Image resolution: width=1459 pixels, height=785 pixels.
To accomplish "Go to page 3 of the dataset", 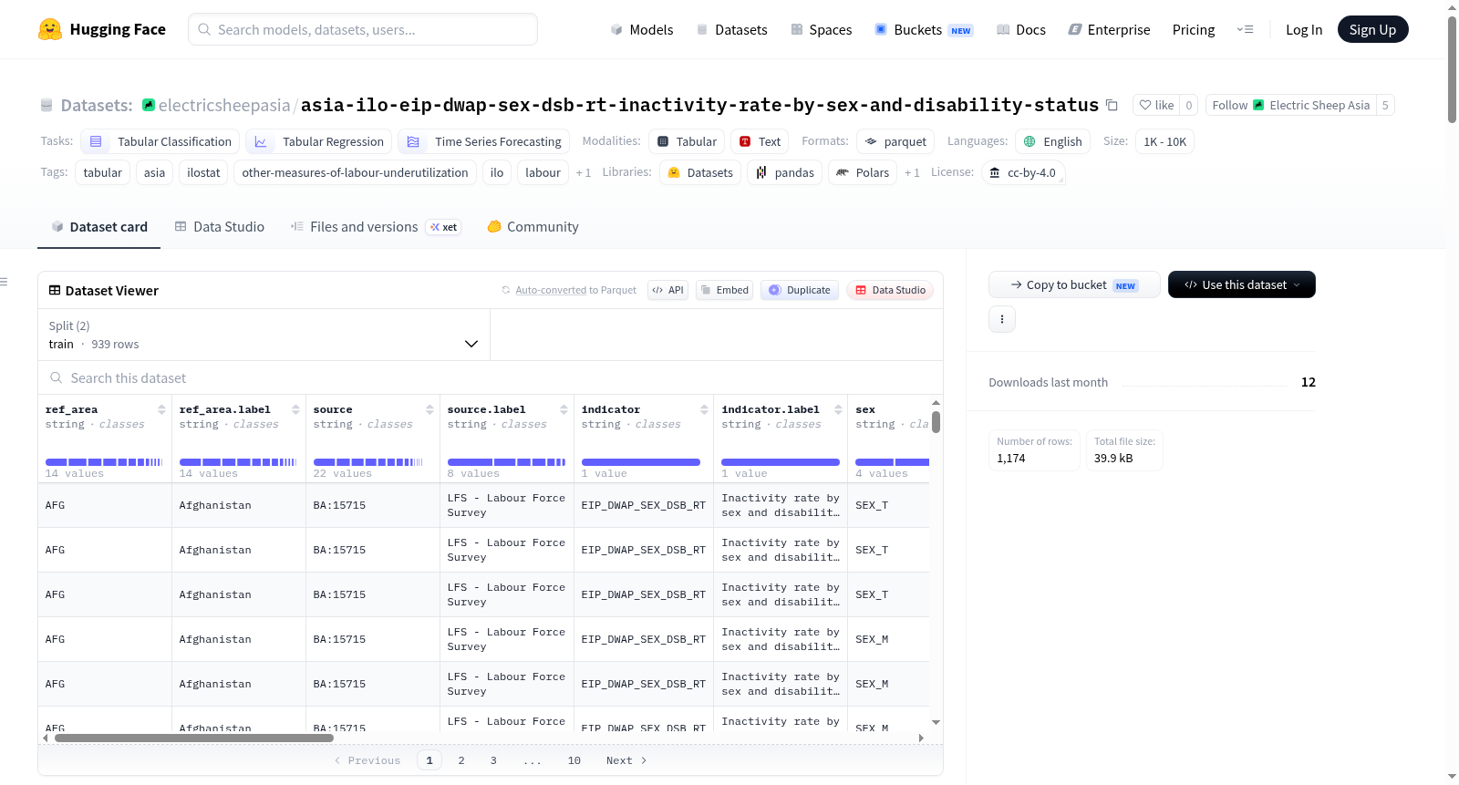I will point(493,760).
